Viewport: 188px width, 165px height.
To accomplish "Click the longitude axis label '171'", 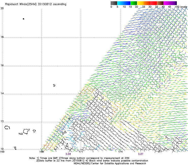I will [x=81, y=152].
